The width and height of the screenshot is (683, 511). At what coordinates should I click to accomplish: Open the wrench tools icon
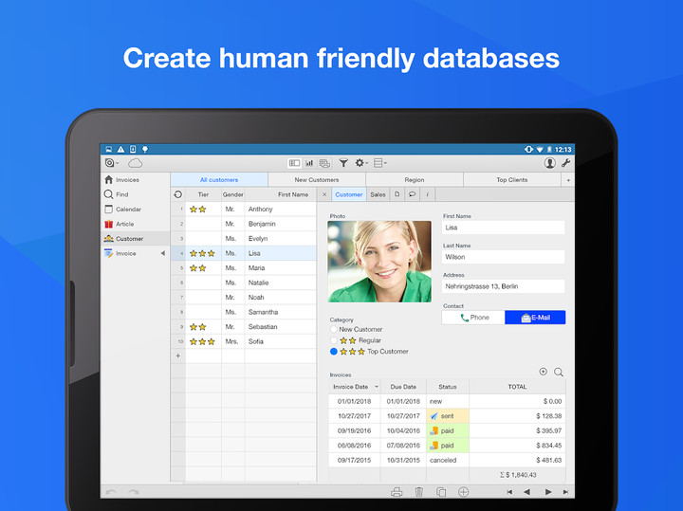tap(565, 163)
